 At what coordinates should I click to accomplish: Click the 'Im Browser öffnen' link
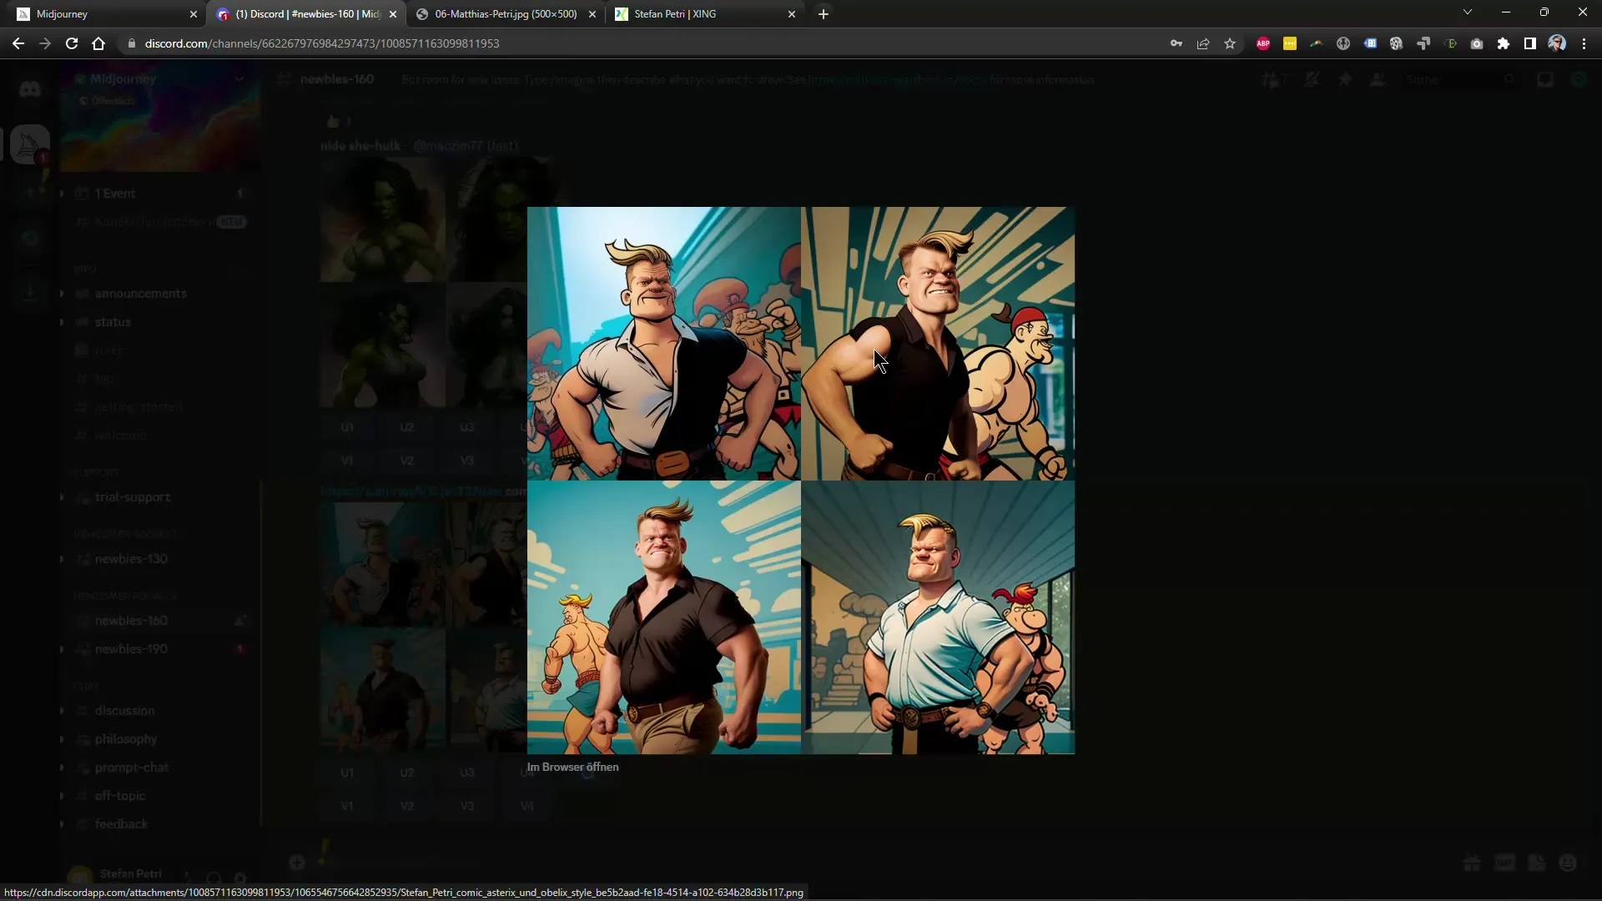[572, 768]
